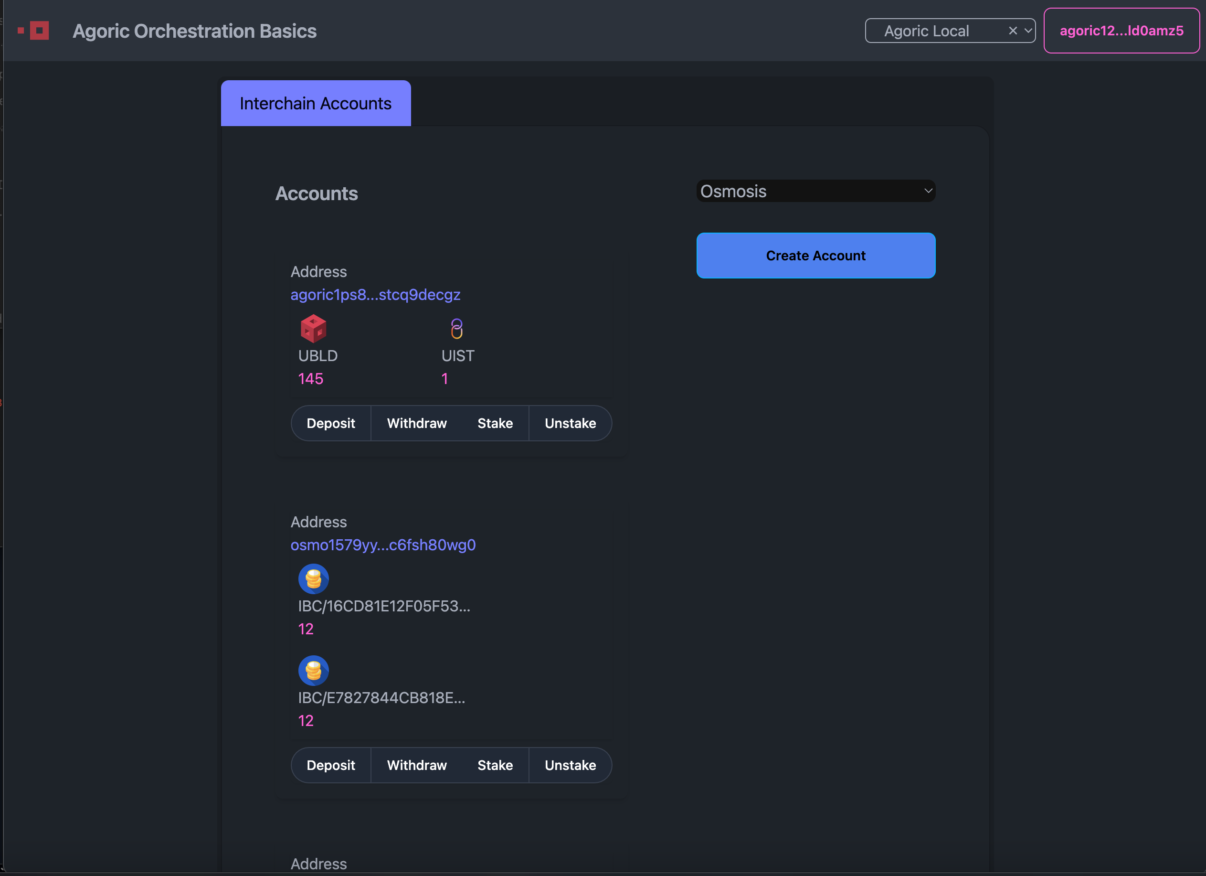This screenshot has height=876, width=1206.
Task: Withdraw from the agoric1ps8 account
Action: click(x=416, y=423)
